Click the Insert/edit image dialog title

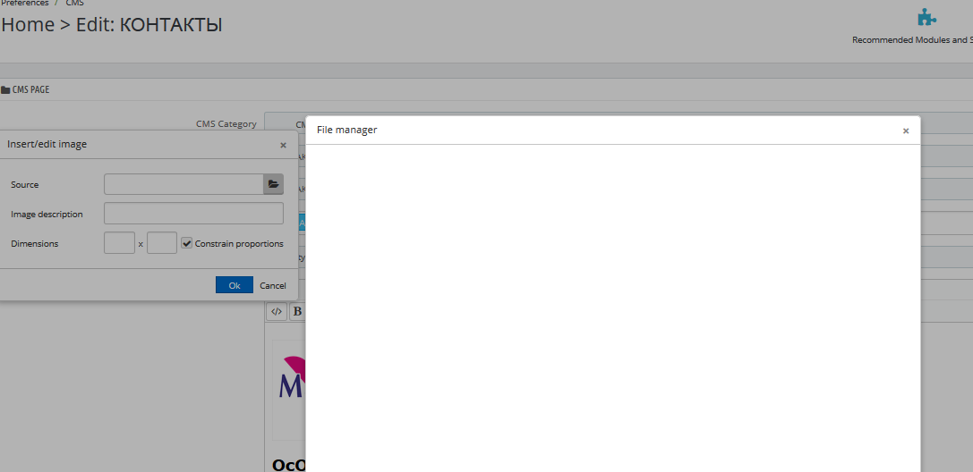pos(47,144)
